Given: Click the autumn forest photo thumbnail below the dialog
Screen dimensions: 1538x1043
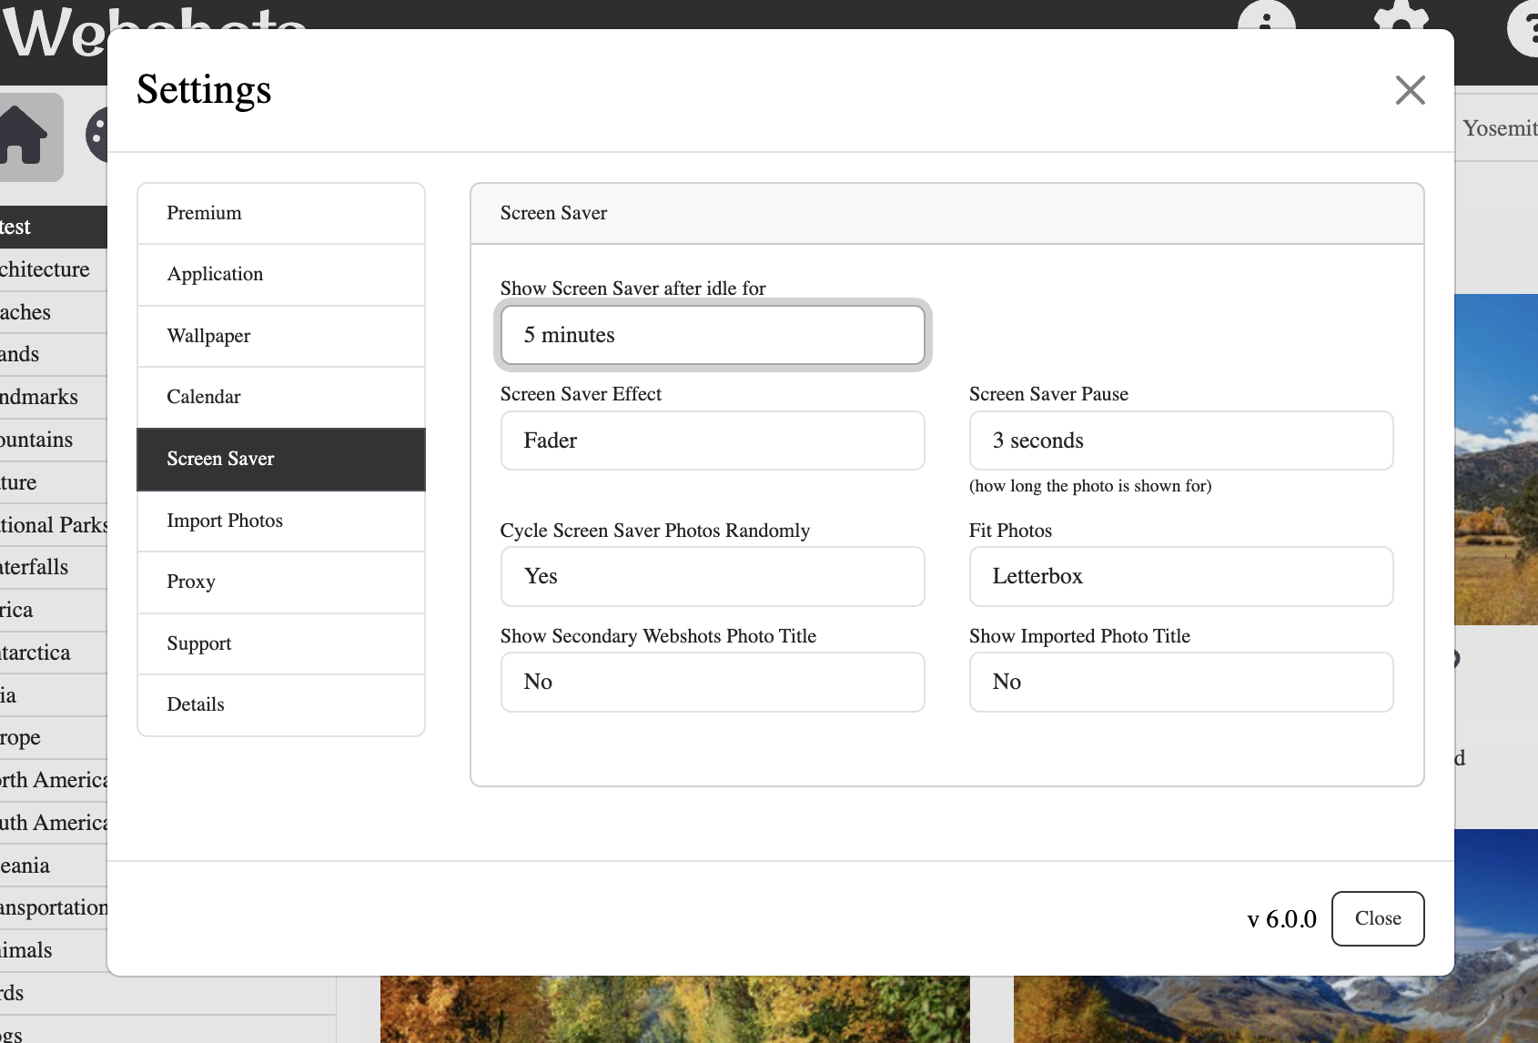Looking at the screenshot, I should (674, 1009).
